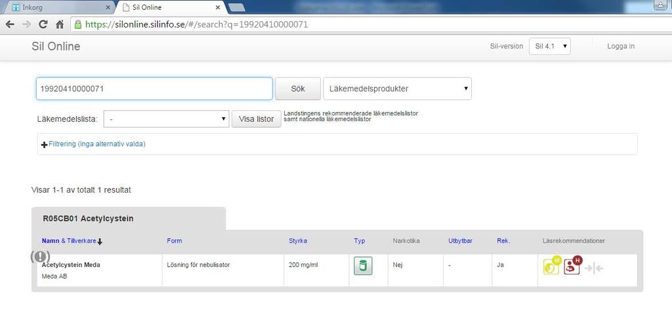This screenshot has height=331, width=672.
Task: Click the grey interaction arrows icon
Action: coord(594,269)
